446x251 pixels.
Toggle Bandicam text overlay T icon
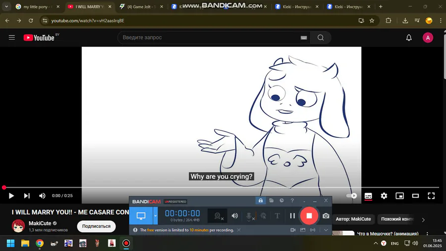coord(278,216)
